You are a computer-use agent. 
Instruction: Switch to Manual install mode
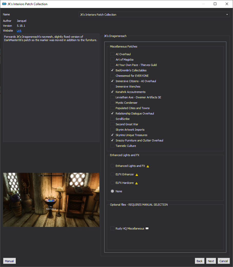[x=9, y=261]
